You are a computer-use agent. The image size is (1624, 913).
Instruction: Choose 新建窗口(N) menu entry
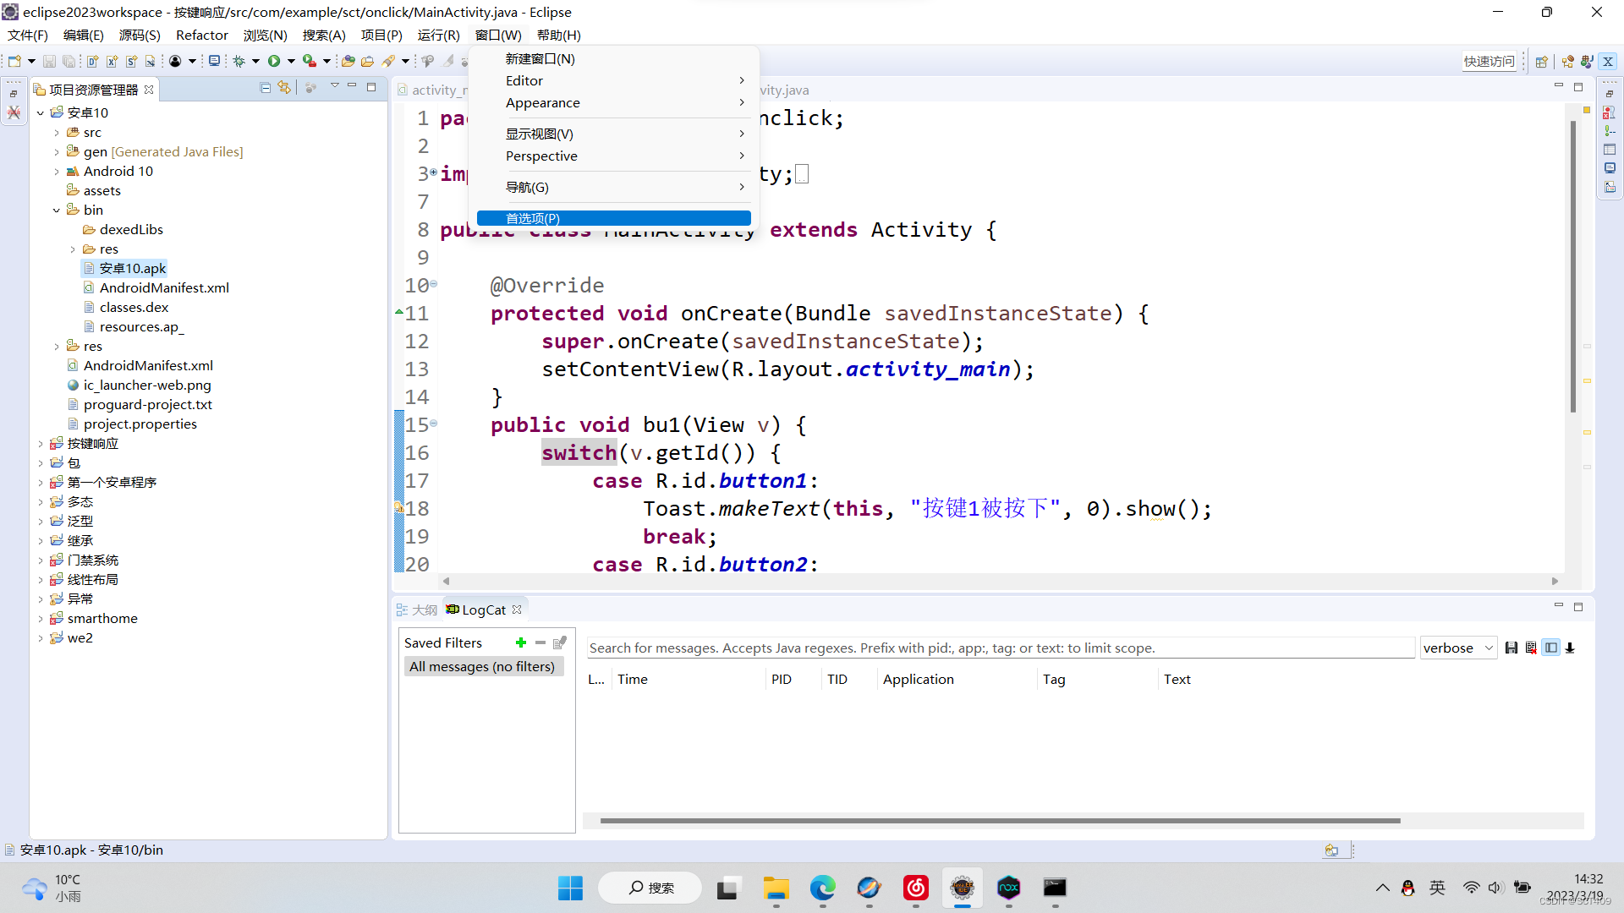(x=613, y=59)
